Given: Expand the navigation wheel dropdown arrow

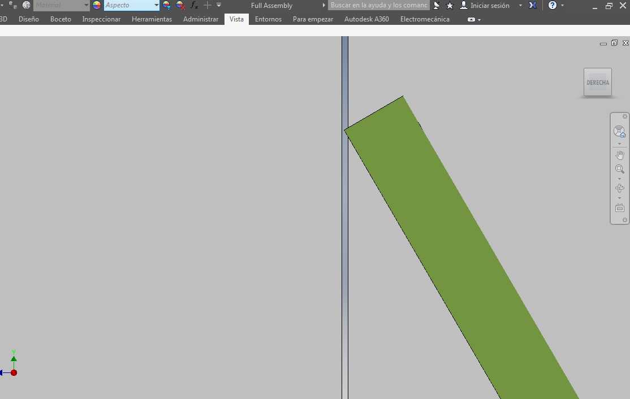Looking at the screenshot, I should tap(619, 144).
